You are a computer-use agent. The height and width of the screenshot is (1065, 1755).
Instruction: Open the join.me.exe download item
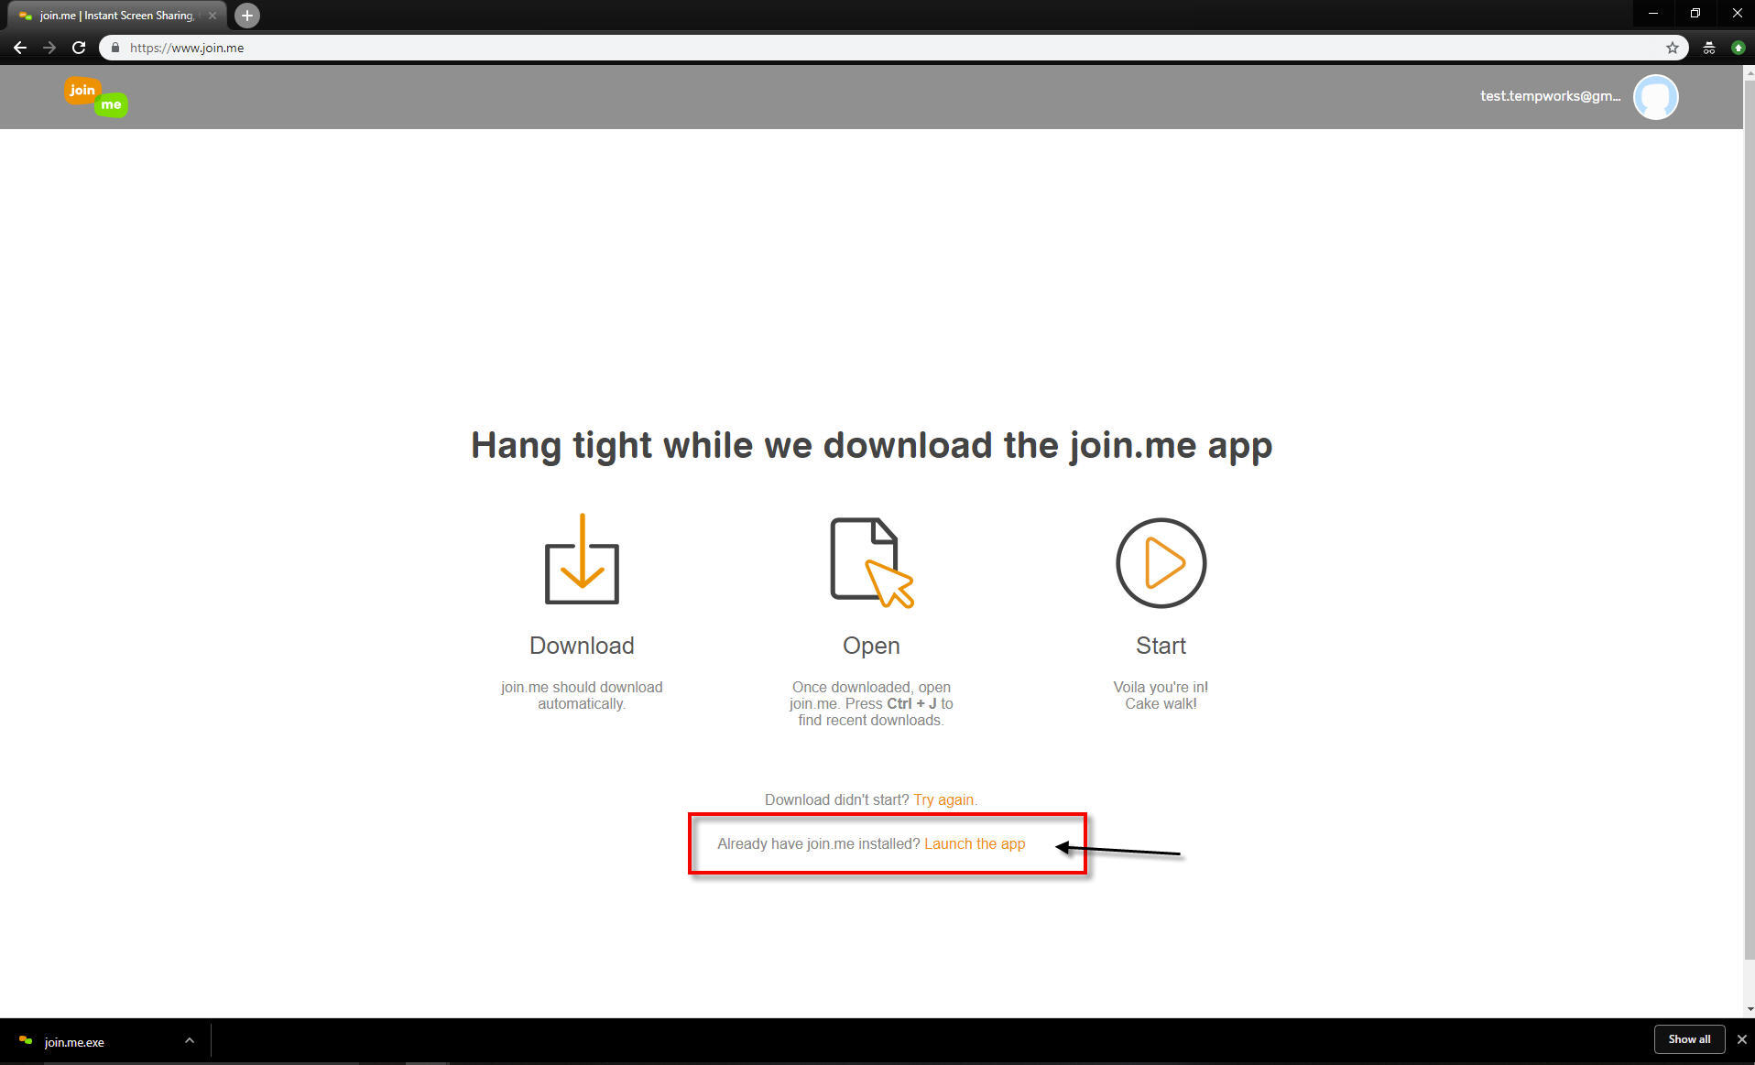pyautogui.click(x=74, y=1041)
